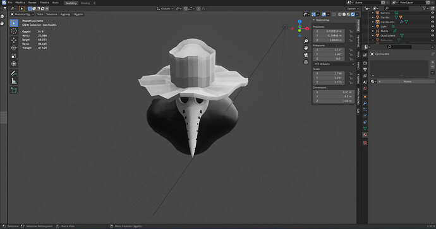
Task: Open the Modifier wrench properties tab
Action: [365, 103]
